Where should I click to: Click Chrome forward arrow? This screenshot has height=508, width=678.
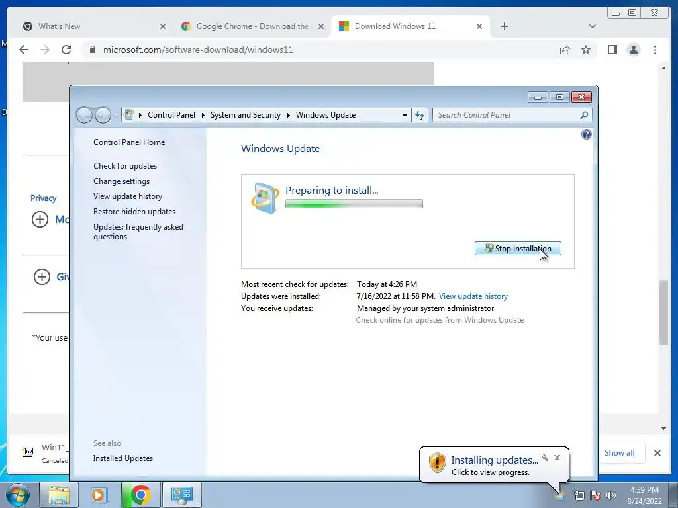click(45, 50)
